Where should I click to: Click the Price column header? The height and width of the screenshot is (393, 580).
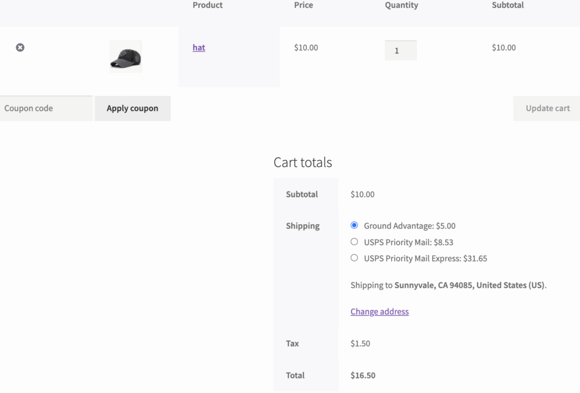(x=304, y=5)
